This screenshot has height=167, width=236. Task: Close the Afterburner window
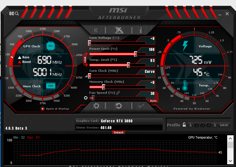tap(227, 14)
